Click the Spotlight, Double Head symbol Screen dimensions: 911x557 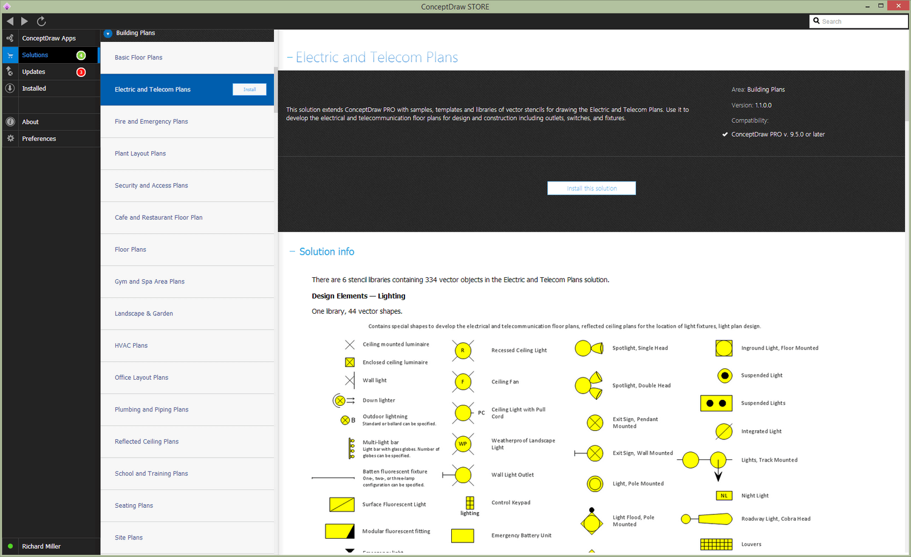click(589, 385)
